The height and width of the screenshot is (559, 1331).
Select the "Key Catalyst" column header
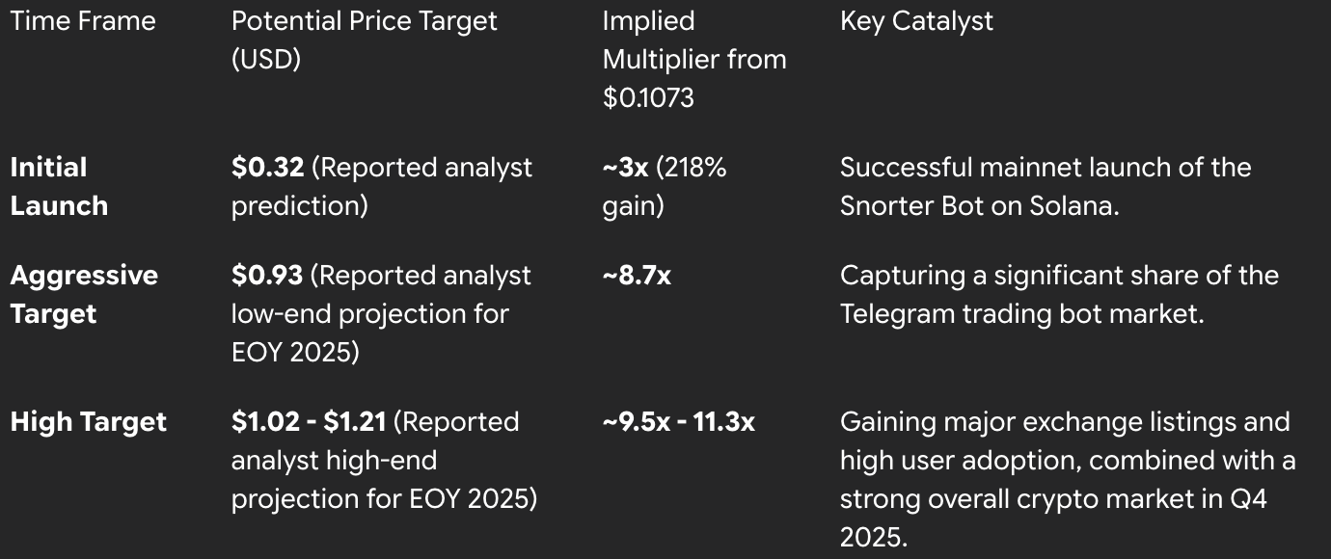916,21
